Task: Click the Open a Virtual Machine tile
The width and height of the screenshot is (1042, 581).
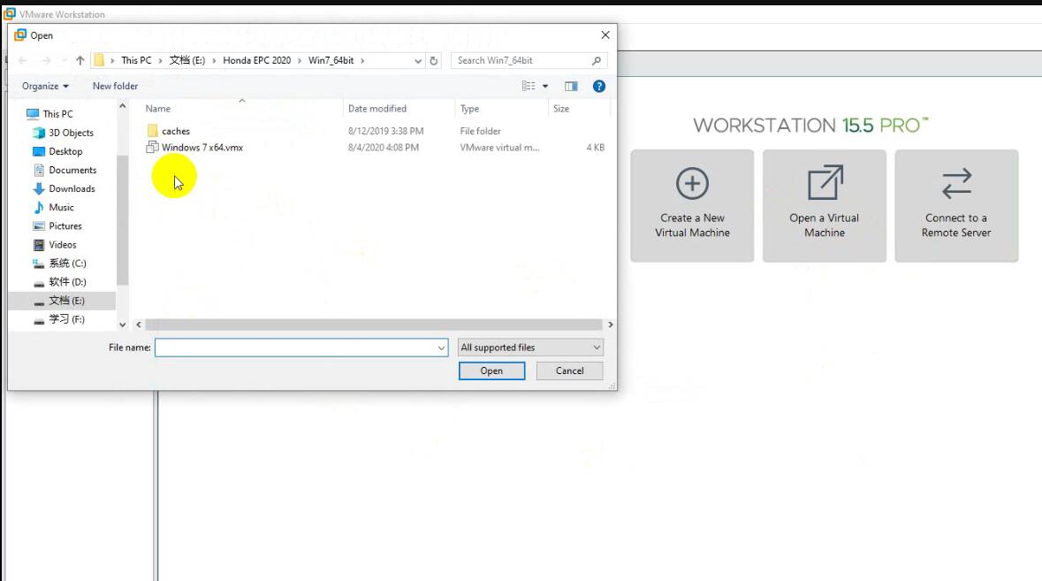Action: [x=824, y=205]
